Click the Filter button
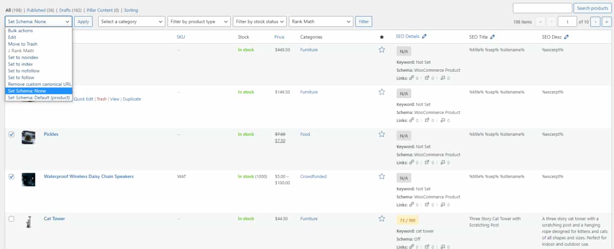 pos(364,21)
